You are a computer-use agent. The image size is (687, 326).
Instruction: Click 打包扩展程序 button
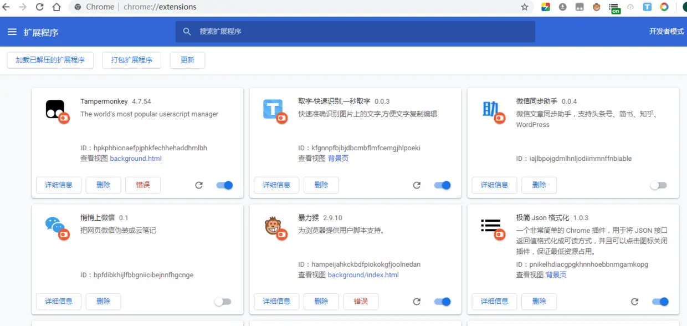[x=131, y=60]
